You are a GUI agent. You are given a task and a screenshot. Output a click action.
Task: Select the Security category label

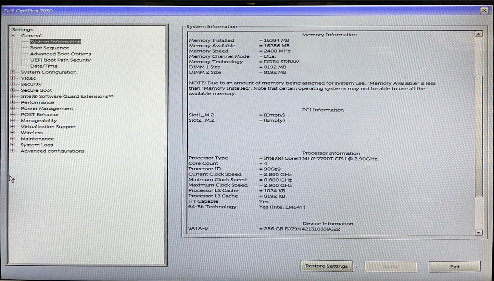[31, 84]
